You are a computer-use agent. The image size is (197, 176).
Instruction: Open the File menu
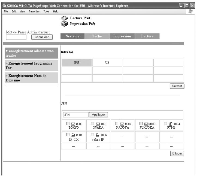[6, 11]
